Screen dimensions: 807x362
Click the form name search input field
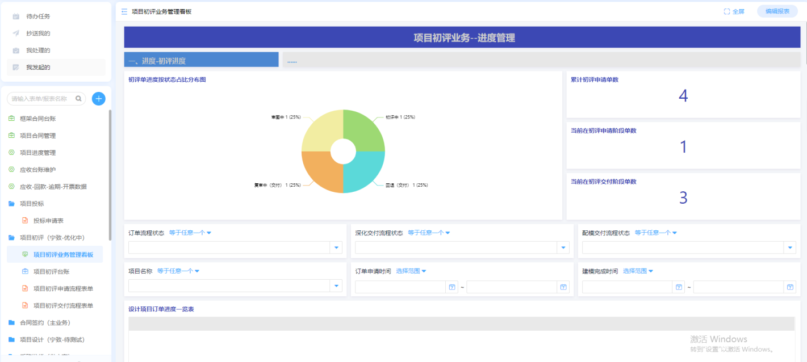41,99
